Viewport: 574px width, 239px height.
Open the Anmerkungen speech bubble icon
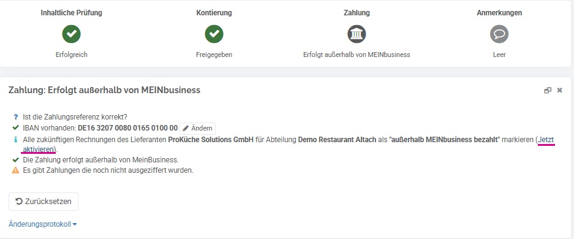click(x=499, y=34)
